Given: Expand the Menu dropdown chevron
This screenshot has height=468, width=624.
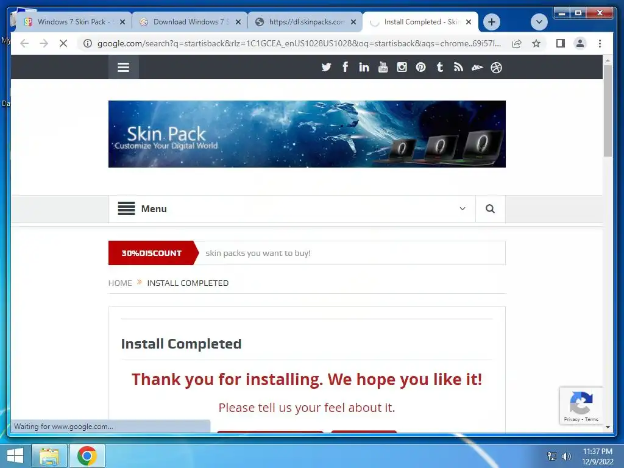Looking at the screenshot, I should click(x=463, y=208).
